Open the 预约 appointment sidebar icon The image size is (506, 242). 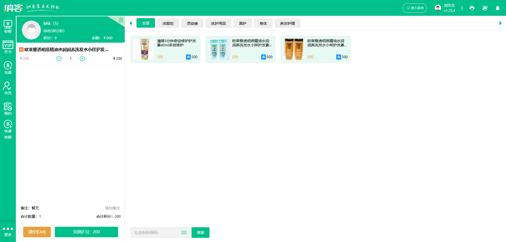pyautogui.click(x=8, y=109)
